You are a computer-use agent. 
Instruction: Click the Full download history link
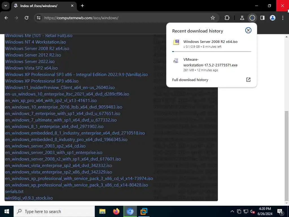click(x=190, y=80)
